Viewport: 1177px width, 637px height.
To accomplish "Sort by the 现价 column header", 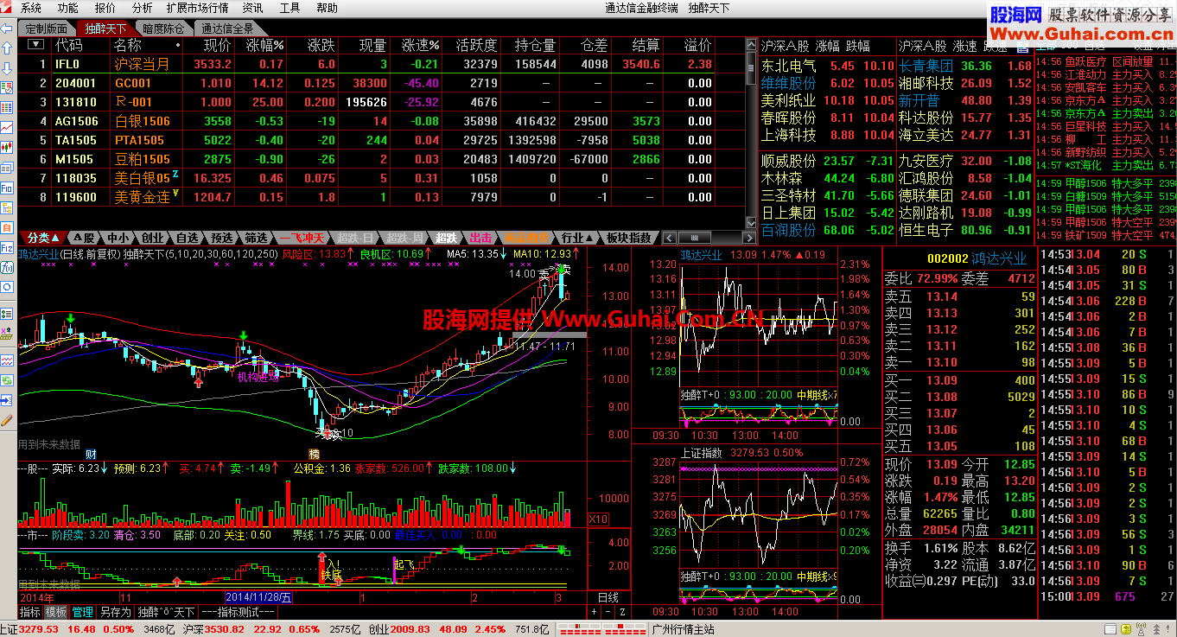I will tap(218, 45).
